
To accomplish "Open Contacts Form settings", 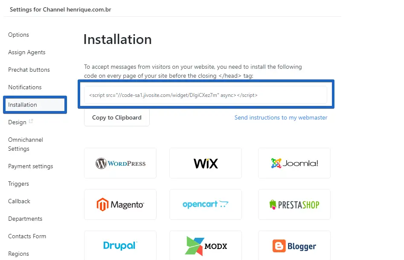I will (x=27, y=236).
